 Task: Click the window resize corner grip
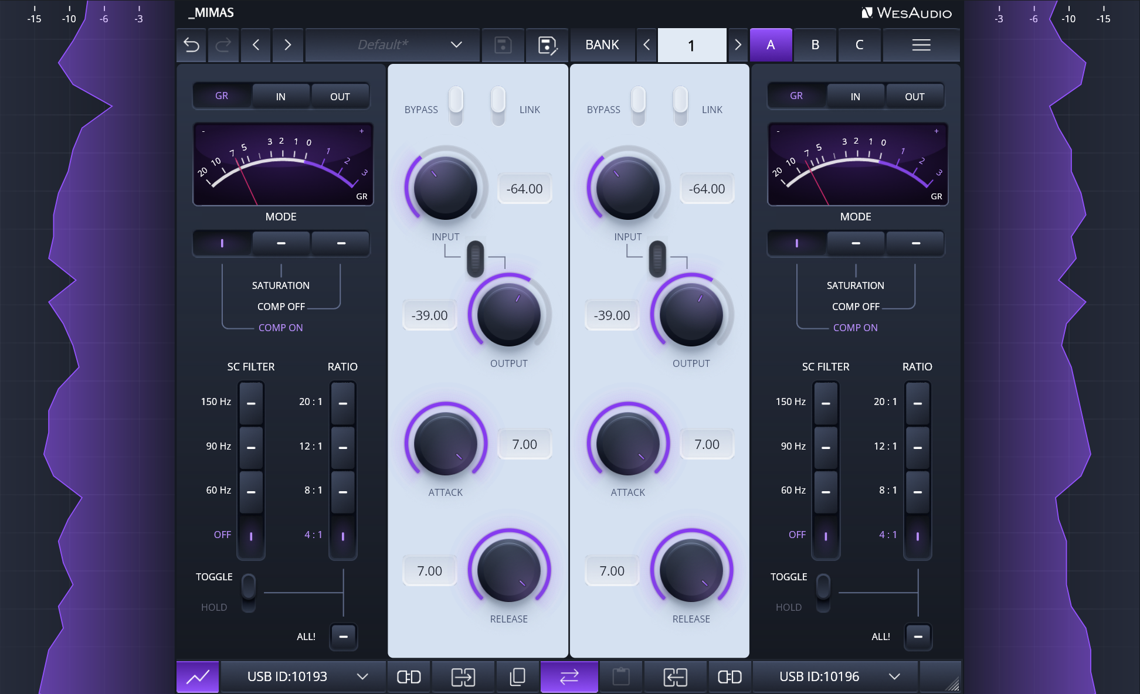point(952,683)
